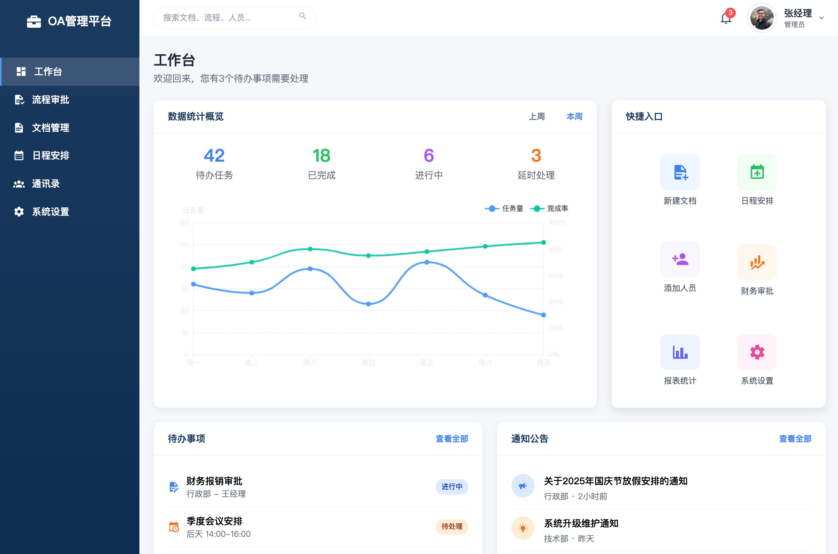838x554 pixels.
Task: Click the 周五 task volume data point
Action: [x=427, y=262]
